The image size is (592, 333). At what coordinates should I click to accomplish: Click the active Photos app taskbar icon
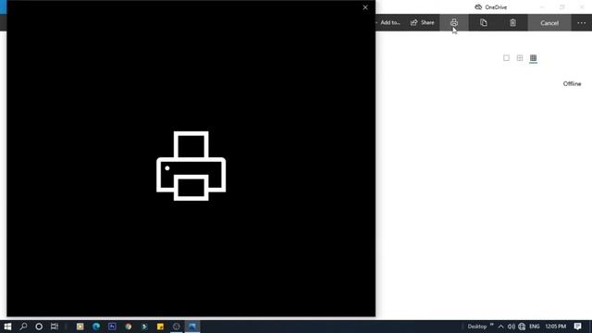pyautogui.click(x=192, y=327)
